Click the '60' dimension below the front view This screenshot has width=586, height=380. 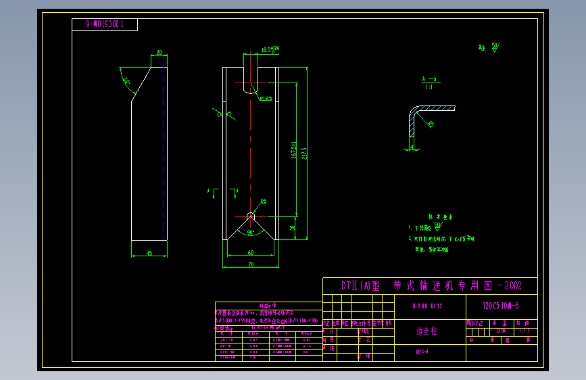(251, 252)
